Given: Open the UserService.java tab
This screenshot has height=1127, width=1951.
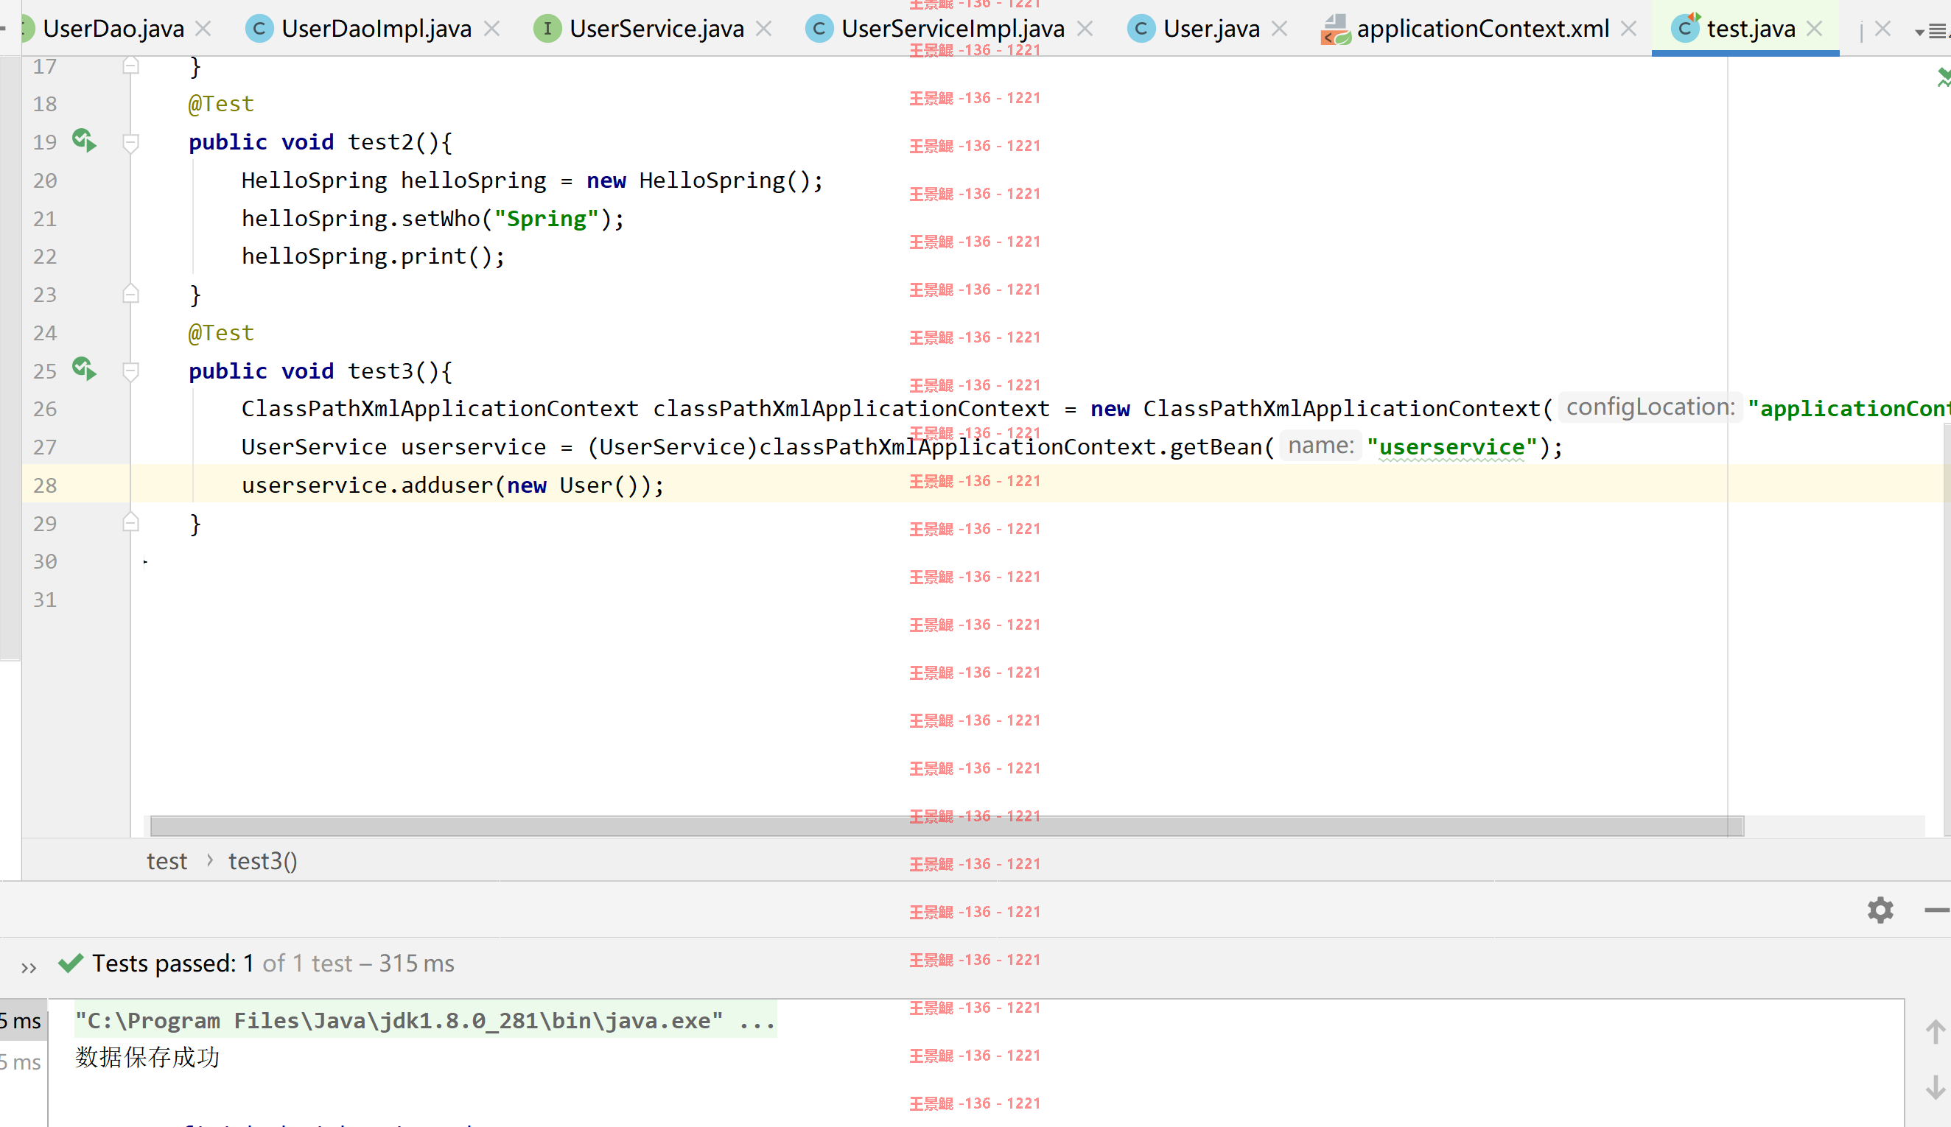Looking at the screenshot, I should pos(656,29).
